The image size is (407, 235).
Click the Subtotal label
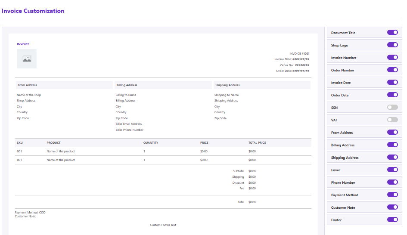(x=239, y=171)
